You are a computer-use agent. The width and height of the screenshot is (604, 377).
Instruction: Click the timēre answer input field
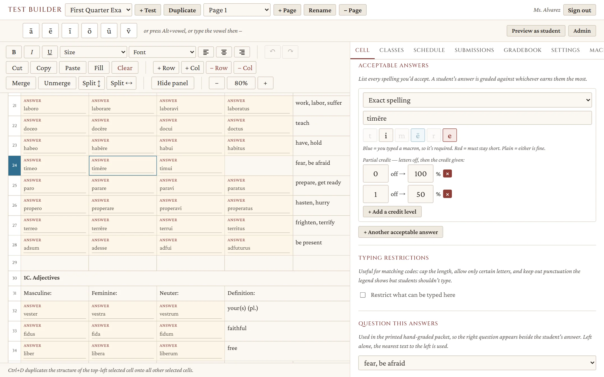tap(477, 118)
